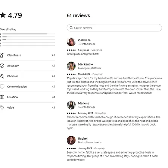
Task: Click the Communication speech bubble icon
Action: [2, 87]
